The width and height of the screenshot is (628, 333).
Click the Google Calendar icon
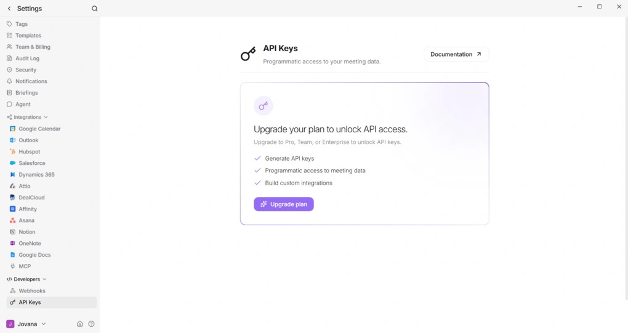click(x=12, y=129)
